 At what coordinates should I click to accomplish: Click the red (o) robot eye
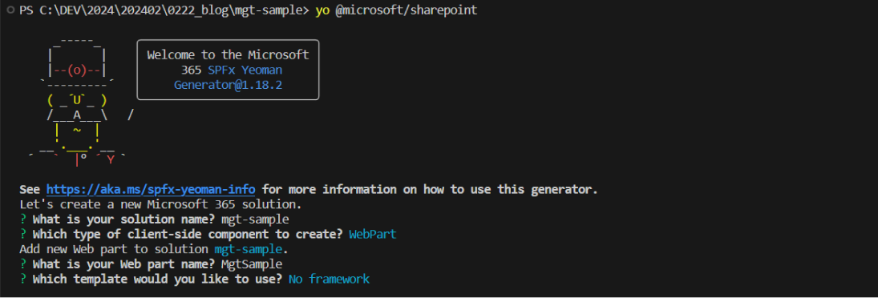click(x=77, y=70)
